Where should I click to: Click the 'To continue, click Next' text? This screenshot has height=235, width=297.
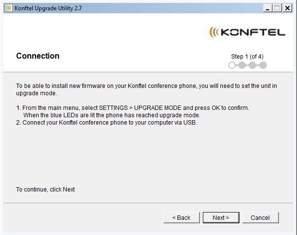[45, 190]
